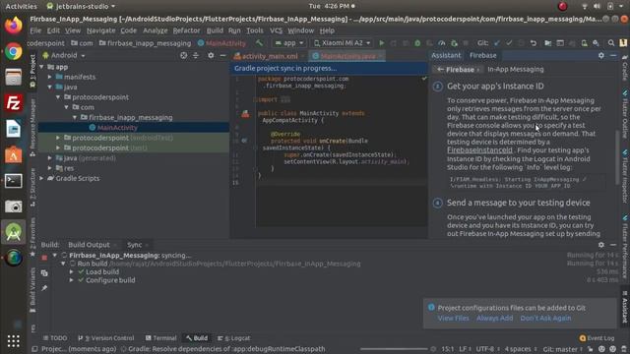
Task: Toggle the Logcat tool window
Action: point(234,338)
